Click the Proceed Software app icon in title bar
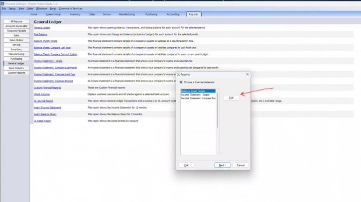The width and height of the screenshot is (361, 202). coord(2,3)
